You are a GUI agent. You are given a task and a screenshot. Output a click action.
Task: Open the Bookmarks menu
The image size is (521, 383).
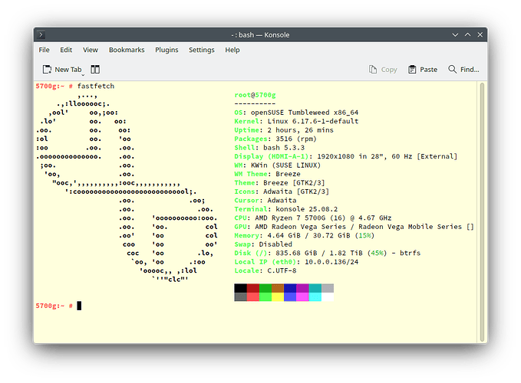[x=127, y=50]
